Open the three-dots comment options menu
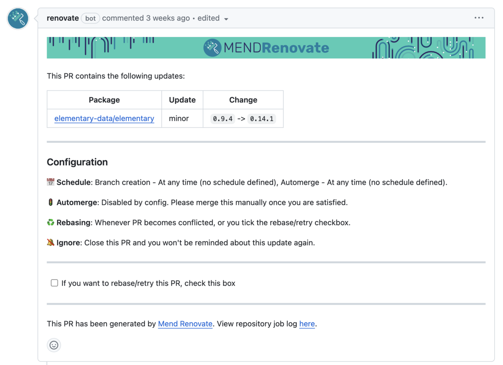Image resolution: width=503 pixels, height=365 pixels. coord(479,18)
